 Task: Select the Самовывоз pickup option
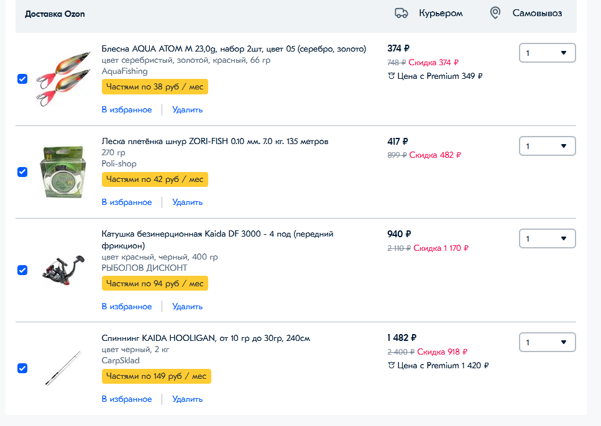click(537, 13)
